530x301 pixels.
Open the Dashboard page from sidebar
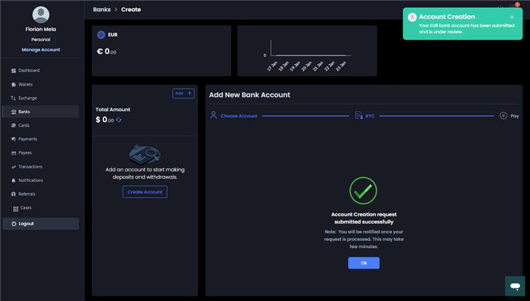click(28, 70)
